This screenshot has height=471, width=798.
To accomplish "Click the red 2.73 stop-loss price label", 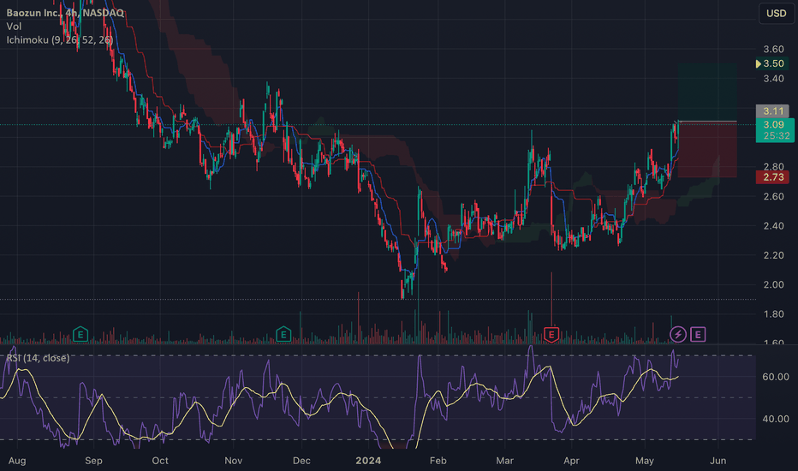I will [x=772, y=177].
